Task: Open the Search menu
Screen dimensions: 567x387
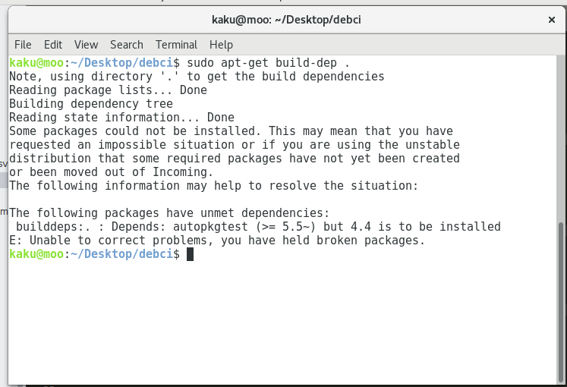Action: (127, 45)
